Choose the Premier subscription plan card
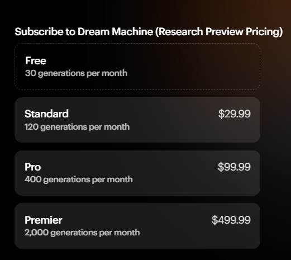Viewport: 291px width, 260px height. click(x=137, y=226)
